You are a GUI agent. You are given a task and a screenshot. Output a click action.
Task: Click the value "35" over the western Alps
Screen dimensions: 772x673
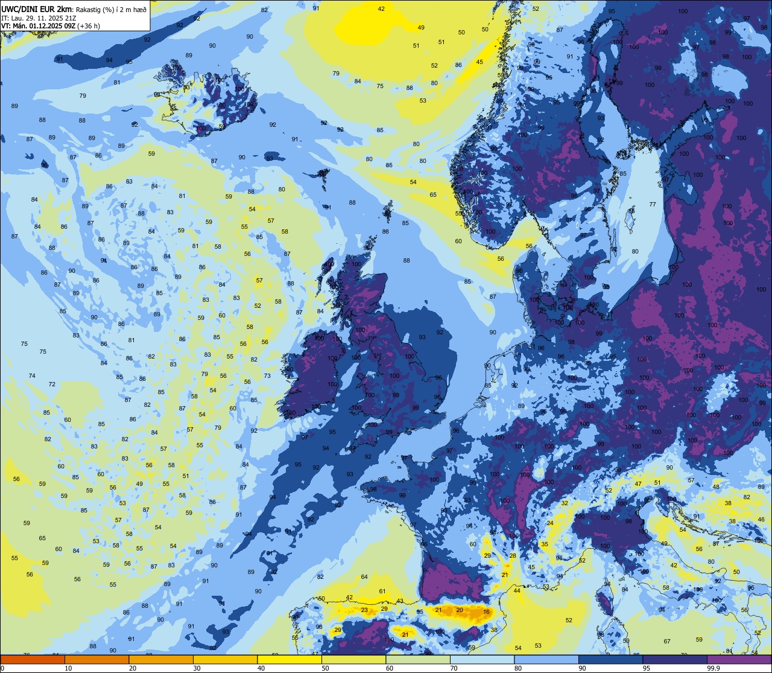(545, 544)
